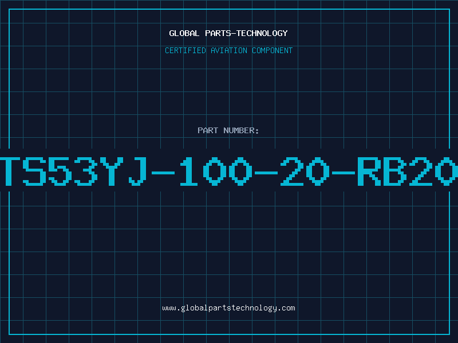Click the 'GLOBAL PARTS-TECHNOLOGY' heading
The image size is (458, 343).
[x=228, y=33]
